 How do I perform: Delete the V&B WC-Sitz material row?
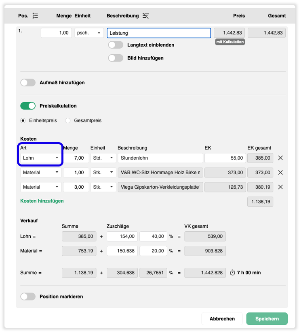pos(280,173)
